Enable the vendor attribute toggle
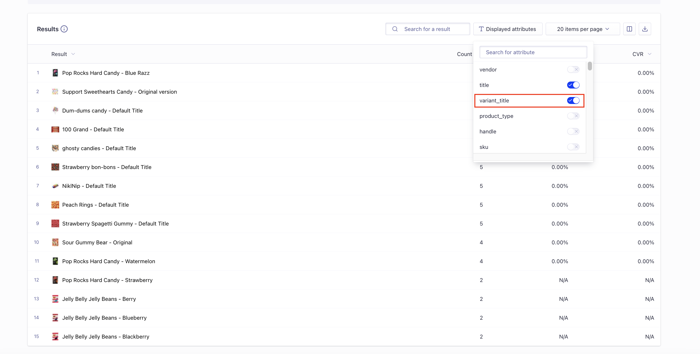The height and width of the screenshot is (354, 700). point(573,70)
